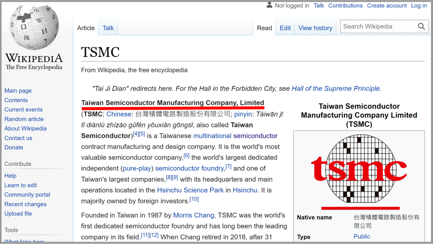Click the TSMC logo image in infobox
Image resolution: width=433 pixels, height=244 pixels.
coord(359,169)
